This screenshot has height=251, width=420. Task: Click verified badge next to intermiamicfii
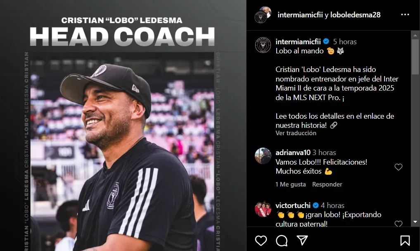tap(326, 42)
